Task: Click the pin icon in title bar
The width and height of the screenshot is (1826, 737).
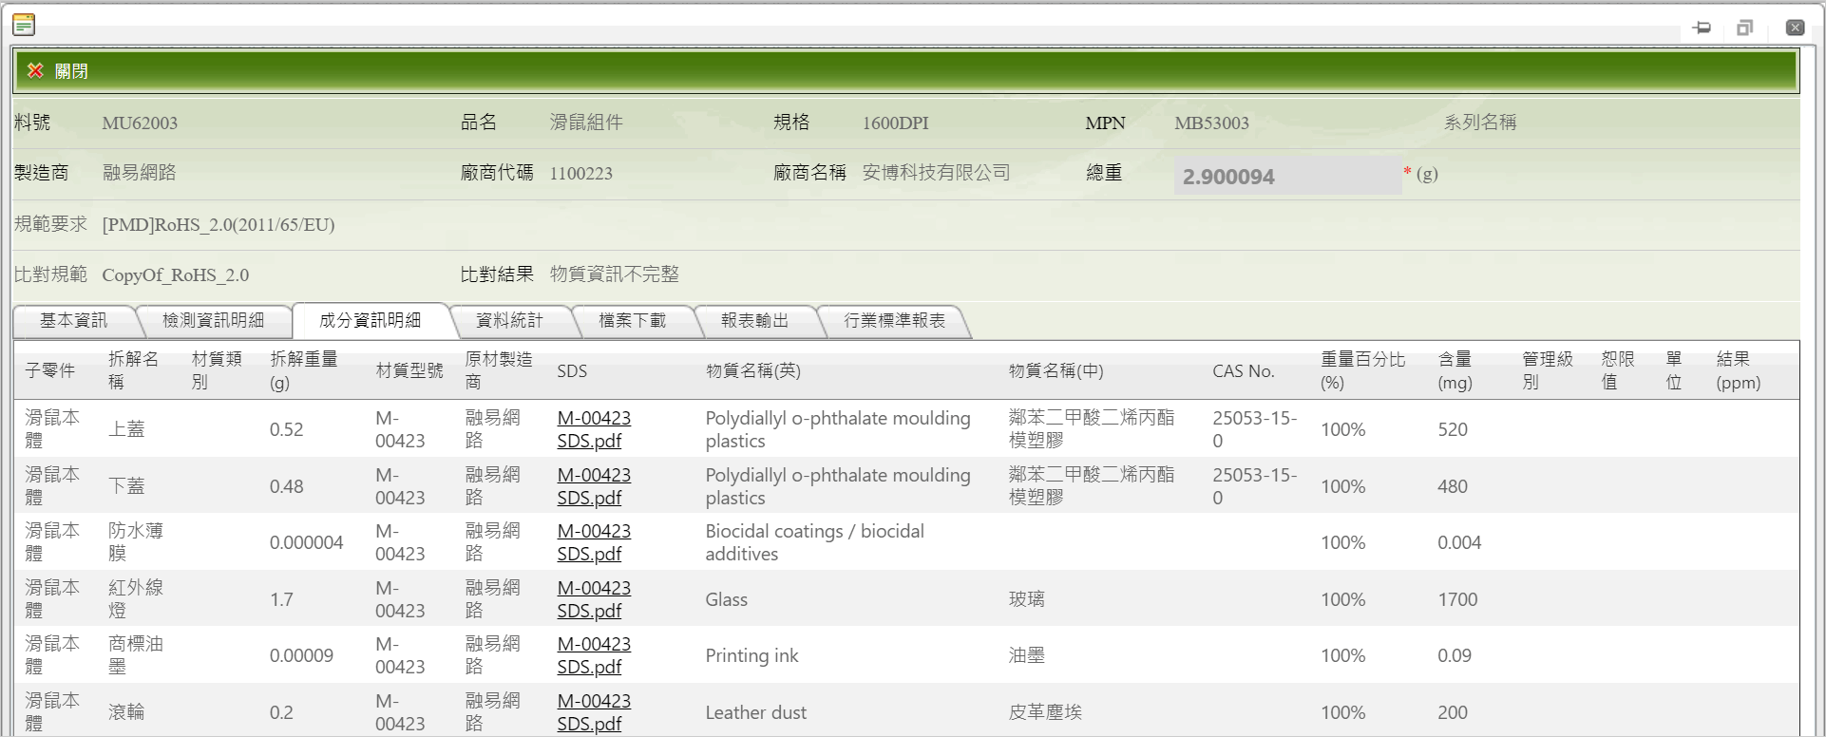Action: pos(1702,28)
